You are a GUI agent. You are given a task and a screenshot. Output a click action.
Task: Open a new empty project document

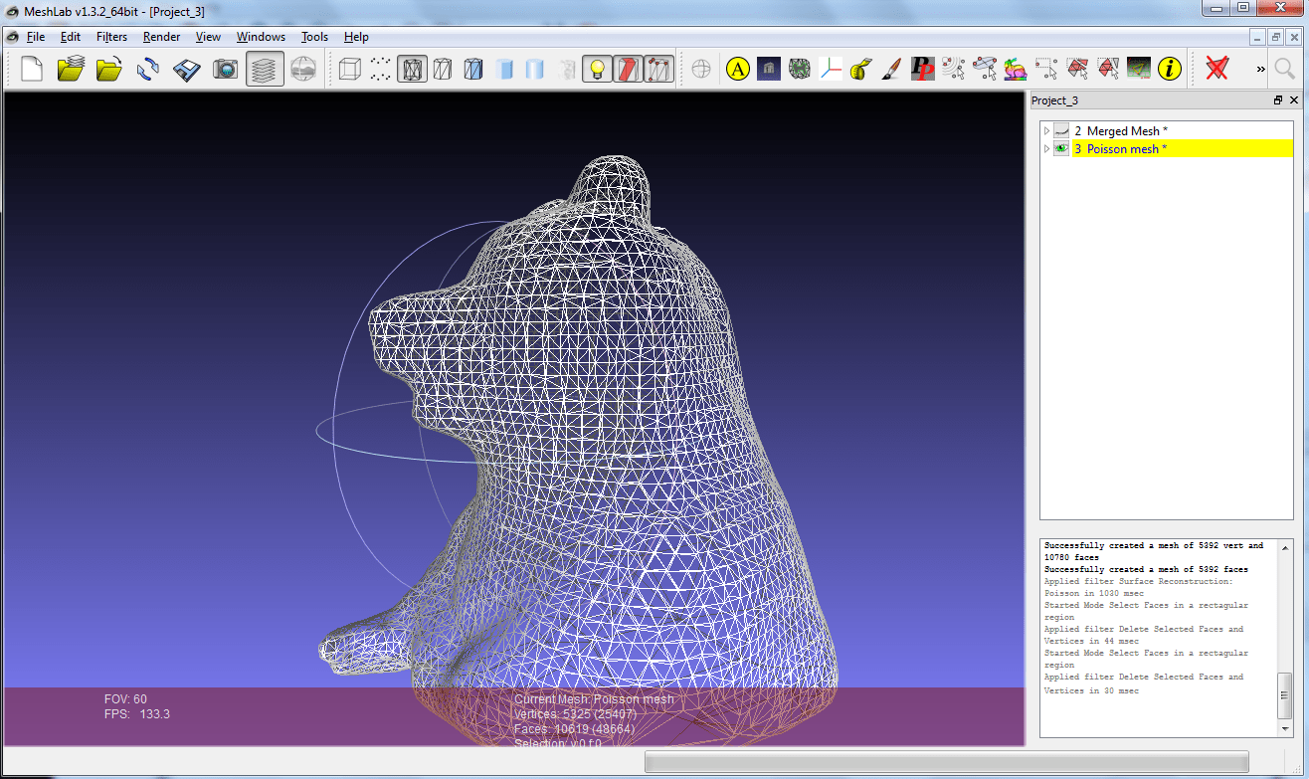tap(30, 69)
